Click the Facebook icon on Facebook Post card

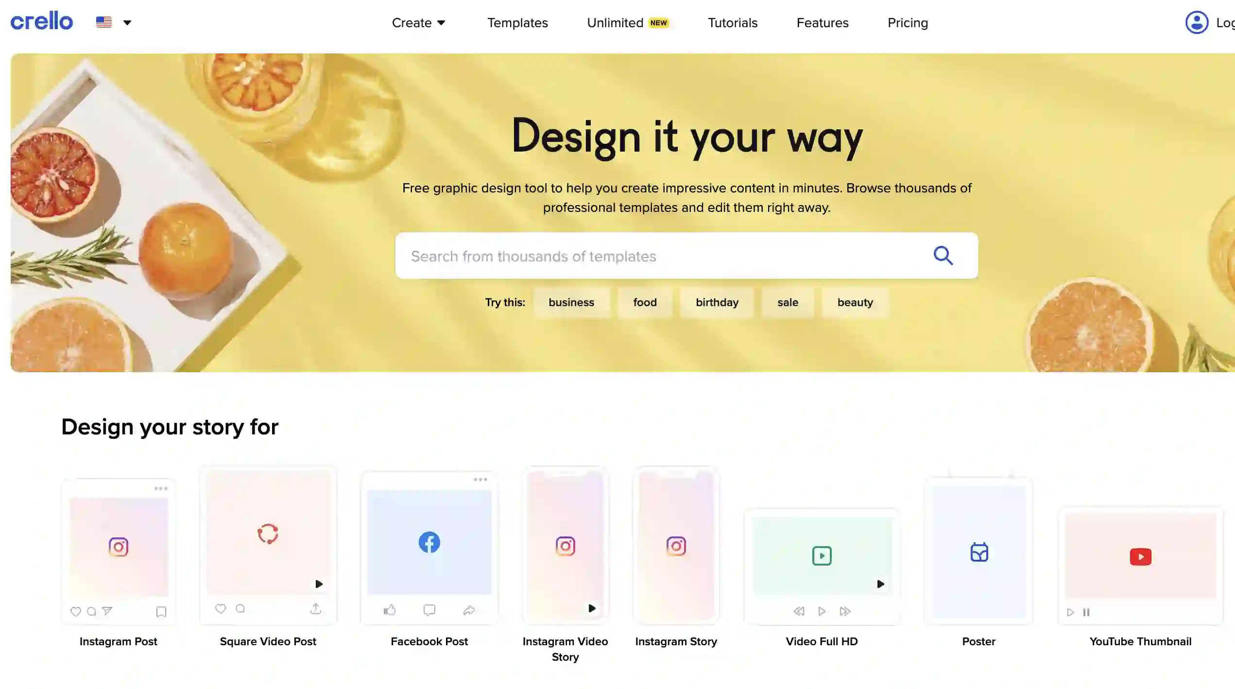click(x=429, y=542)
